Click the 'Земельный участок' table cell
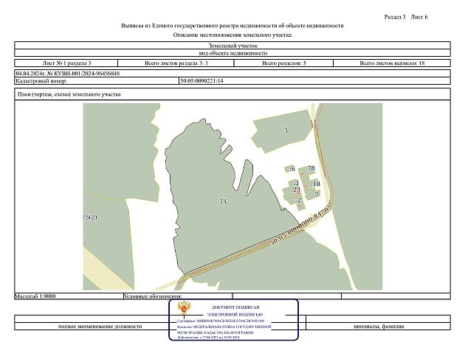The height and width of the screenshot is (359, 465). coord(232,46)
